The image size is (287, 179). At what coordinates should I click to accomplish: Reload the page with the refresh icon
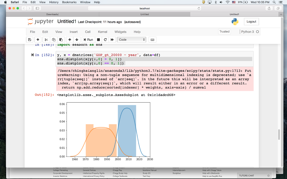(199, 8)
